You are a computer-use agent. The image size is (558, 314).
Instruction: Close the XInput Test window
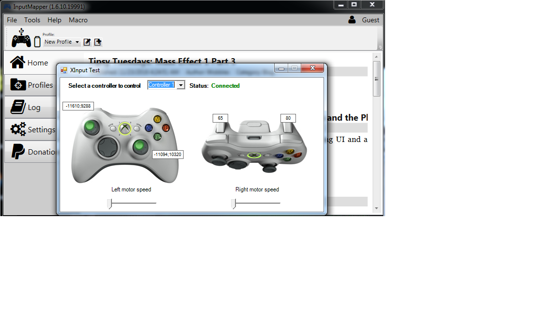point(312,68)
